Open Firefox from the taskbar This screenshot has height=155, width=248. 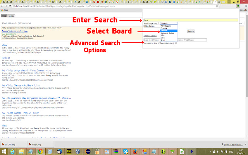click(x=135, y=152)
